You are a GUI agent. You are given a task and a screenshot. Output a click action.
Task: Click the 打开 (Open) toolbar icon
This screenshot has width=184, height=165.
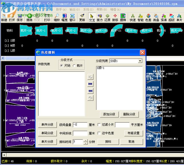click(x=12, y=18)
